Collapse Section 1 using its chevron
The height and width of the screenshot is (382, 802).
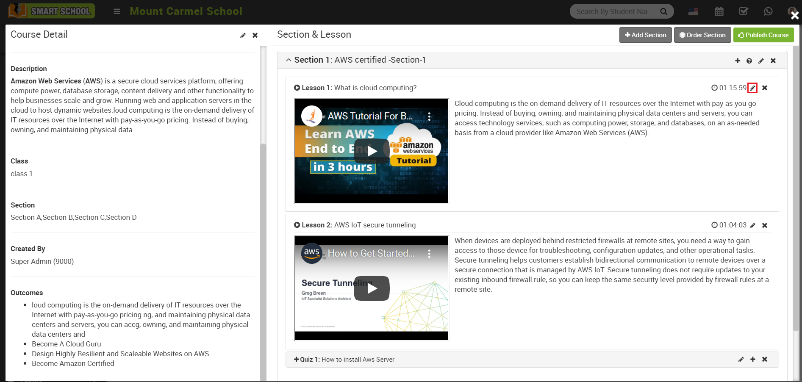(289, 60)
